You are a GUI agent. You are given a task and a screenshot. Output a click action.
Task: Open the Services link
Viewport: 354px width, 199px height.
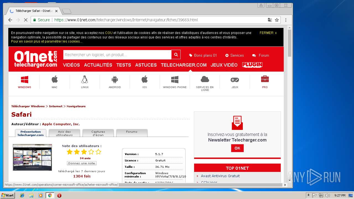pos(235,55)
